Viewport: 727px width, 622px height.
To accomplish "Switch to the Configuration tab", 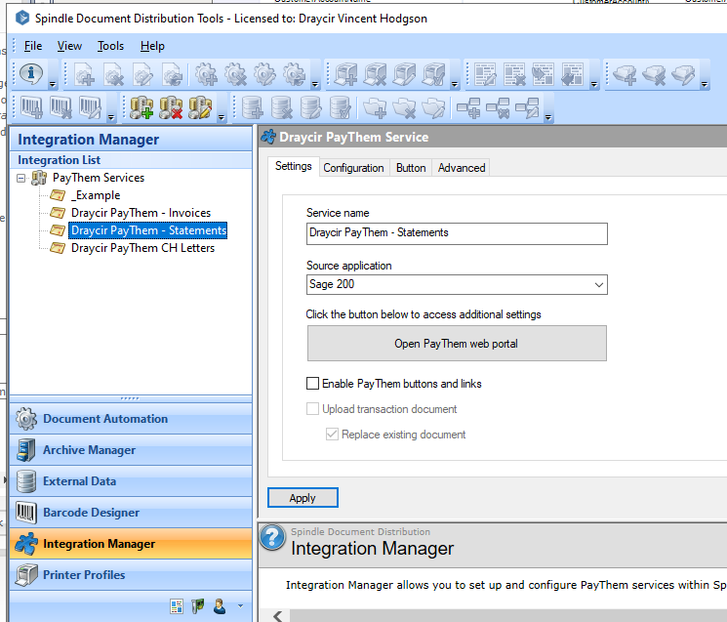I will tap(353, 168).
